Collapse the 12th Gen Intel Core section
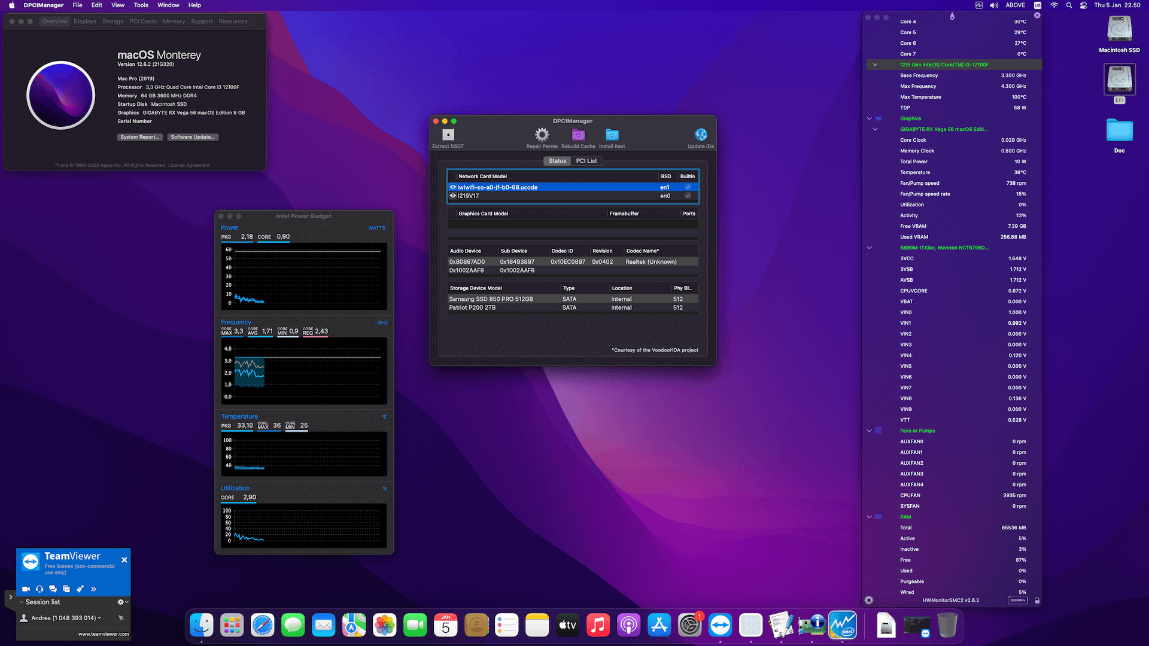 point(874,65)
